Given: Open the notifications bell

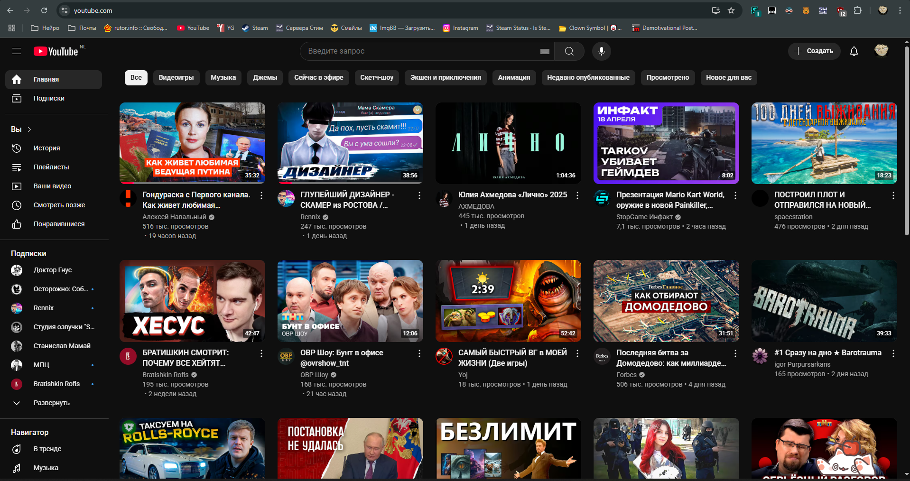Looking at the screenshot, I should click(854, 51).
